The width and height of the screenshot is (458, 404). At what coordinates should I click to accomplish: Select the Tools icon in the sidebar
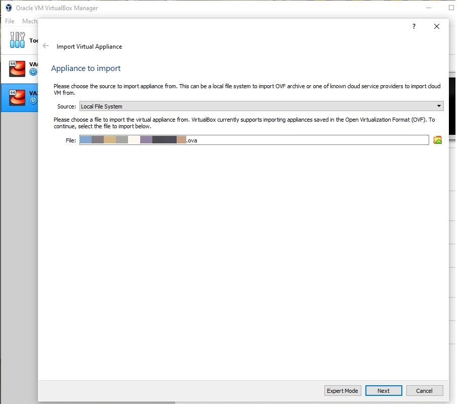click(x=17, y=41)
